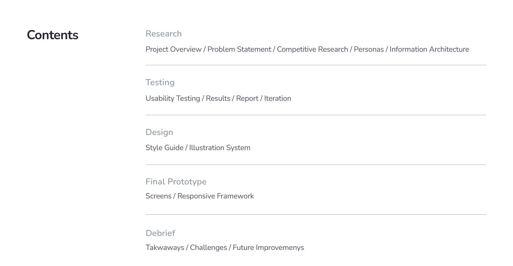Click the Contents page heading
This screenshot has height=266, width=513.
[x=53, y=35]
